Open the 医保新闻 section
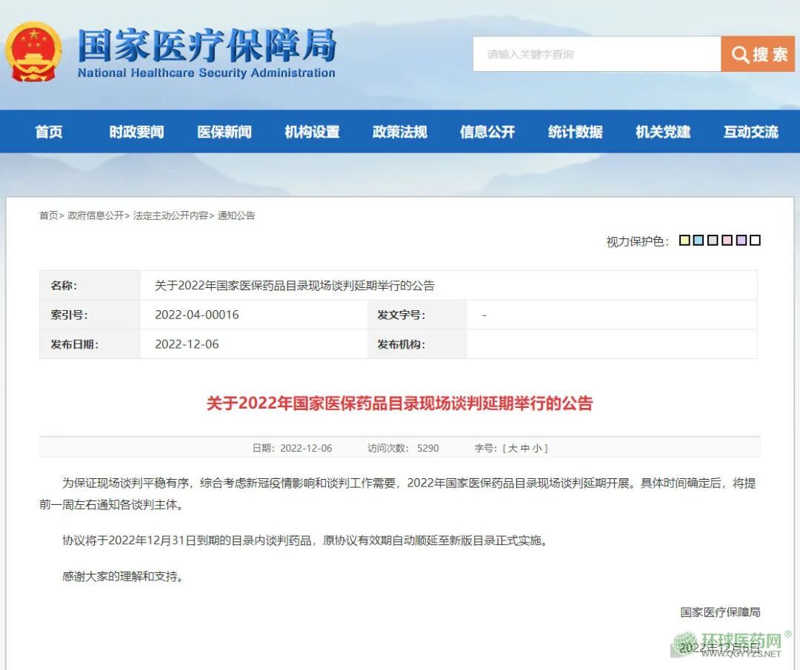 coord(224,132)
